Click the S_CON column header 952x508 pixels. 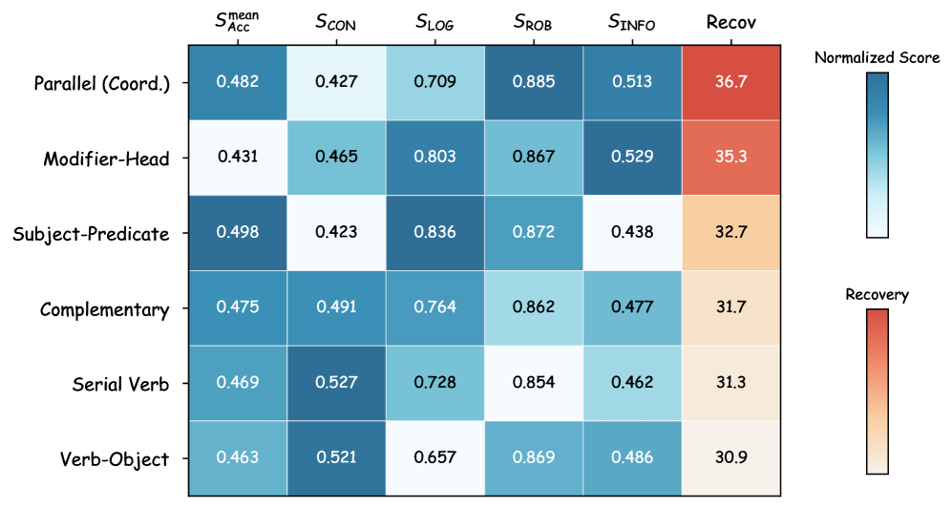(336, 22)
